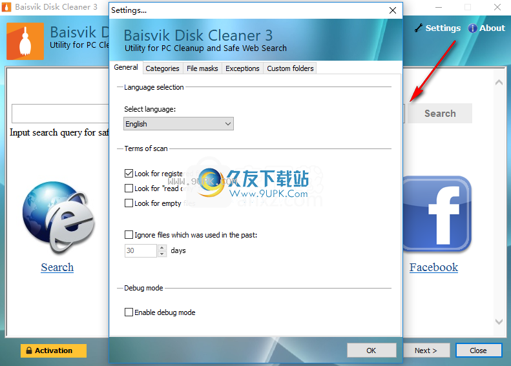Decrease days value with down spinner arrow

click(x=162, y=254)
